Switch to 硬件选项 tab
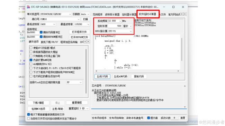Viewport: 225px width, 126px height. coord(34,42)
